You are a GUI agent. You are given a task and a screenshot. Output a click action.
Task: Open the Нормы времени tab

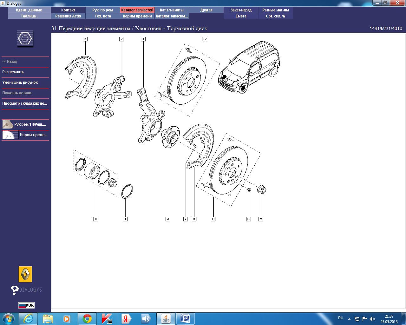pyautogui.click(x=137, y=16)
